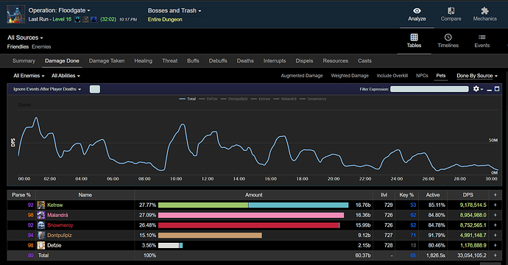Open the All Abilities dropdown

(x=66, y=76)
